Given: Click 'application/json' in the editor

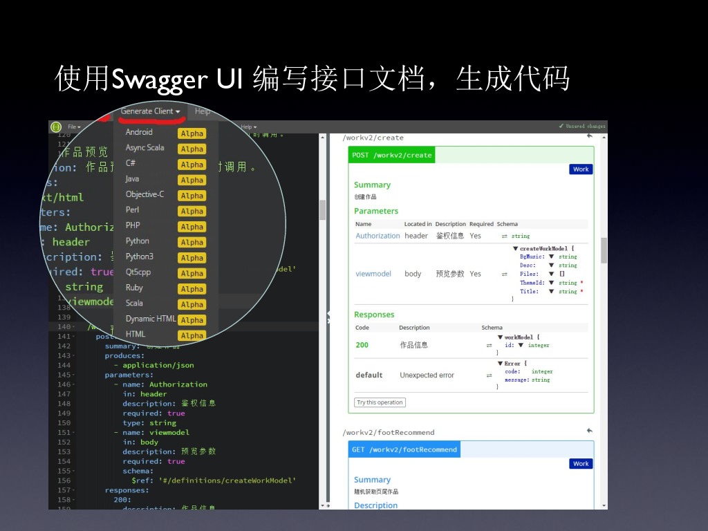Looking at the screenshot, I should click(x=158, y=365).
